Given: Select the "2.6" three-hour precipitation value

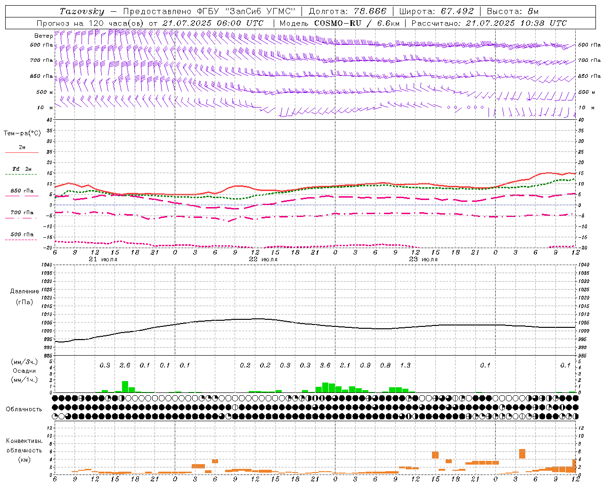Looking at the screenshot, I should [x=125, y=365].
